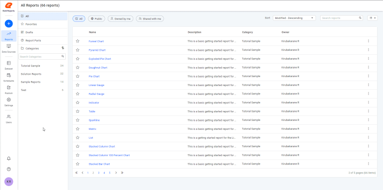Screen dimensions: 383x190
Task: Select Drafts in the left panel
Action: click(x=42, y=32)
